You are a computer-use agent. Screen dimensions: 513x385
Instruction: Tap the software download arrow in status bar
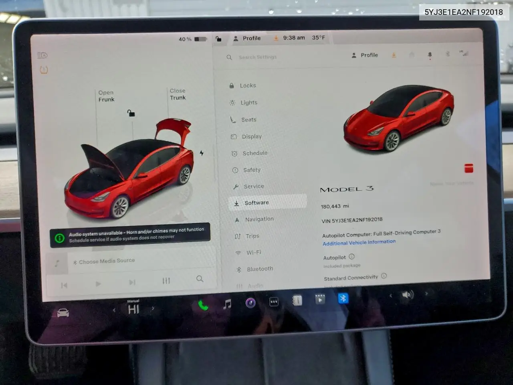(276, 38)
